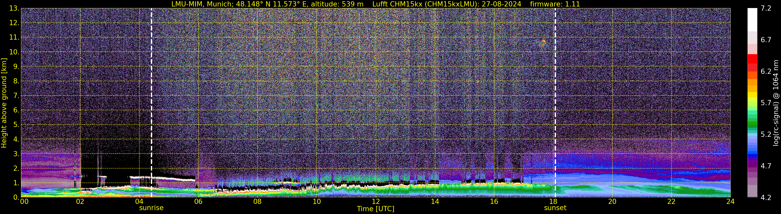Image resolution: width=781 pixels, height=214 pixels.
Task: Select the 6.2 colorbar tick value
Action: pyautogui.click(x=766, y=72)
